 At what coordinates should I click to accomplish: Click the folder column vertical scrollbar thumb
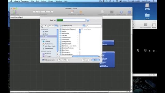point(80,31)
